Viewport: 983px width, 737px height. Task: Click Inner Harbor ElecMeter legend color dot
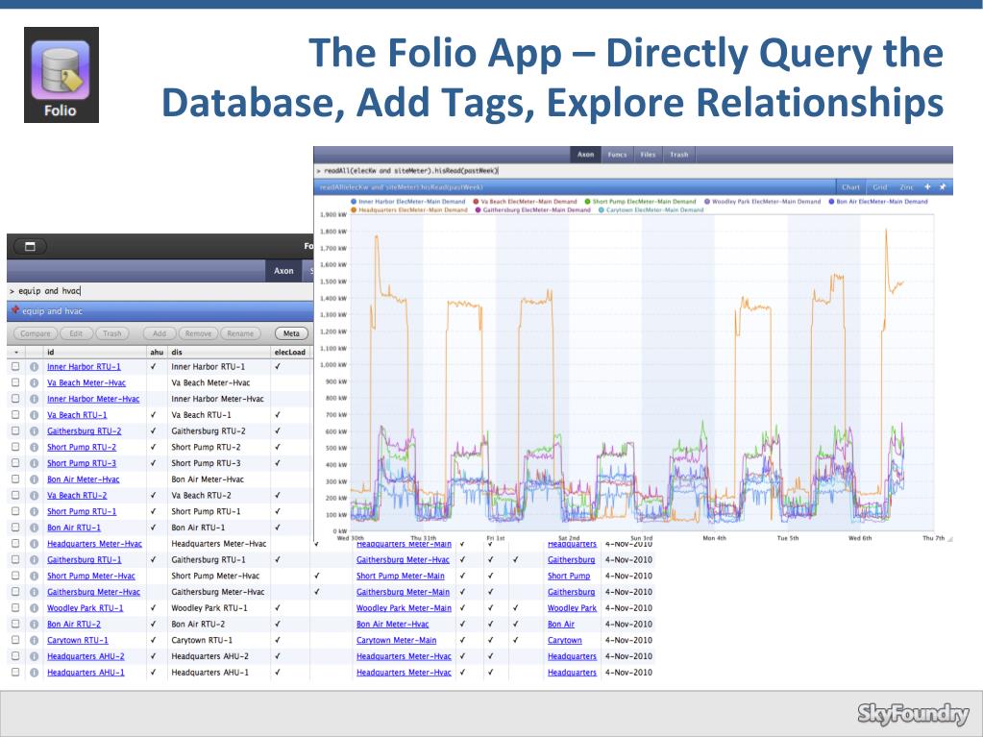(354, 202)
